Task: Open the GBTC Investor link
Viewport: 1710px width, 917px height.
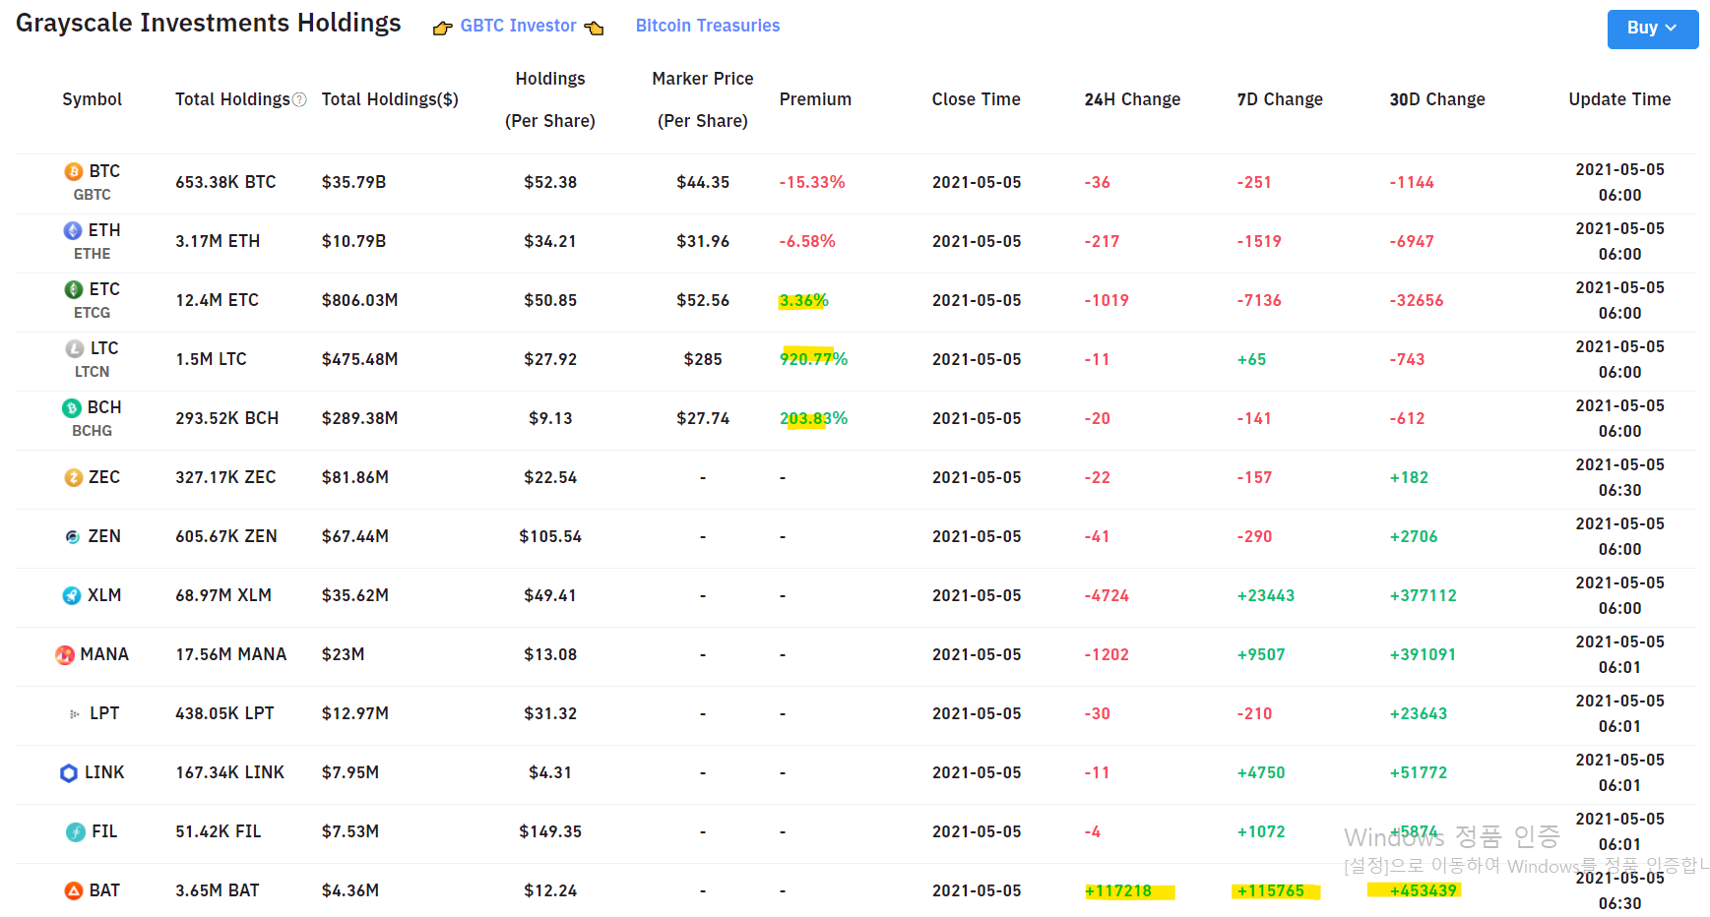Action: (519, 26)
